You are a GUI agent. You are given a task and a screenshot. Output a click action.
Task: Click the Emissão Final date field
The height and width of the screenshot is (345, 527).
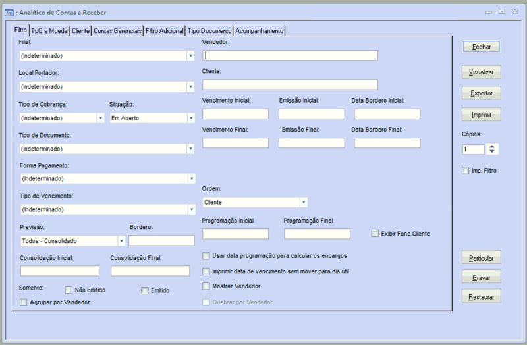[x=312, y=143]
